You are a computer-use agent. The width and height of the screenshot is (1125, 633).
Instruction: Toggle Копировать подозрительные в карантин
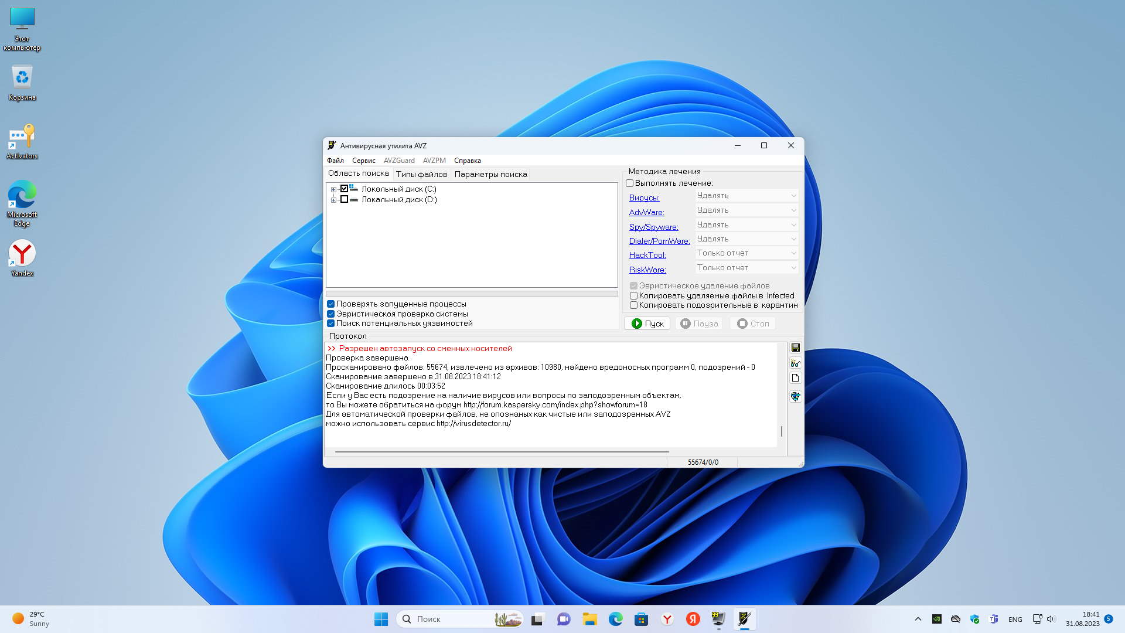(633, 305)
